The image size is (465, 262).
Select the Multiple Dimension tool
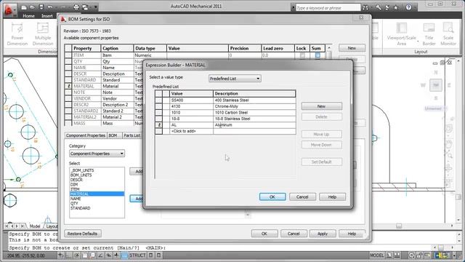43,34
